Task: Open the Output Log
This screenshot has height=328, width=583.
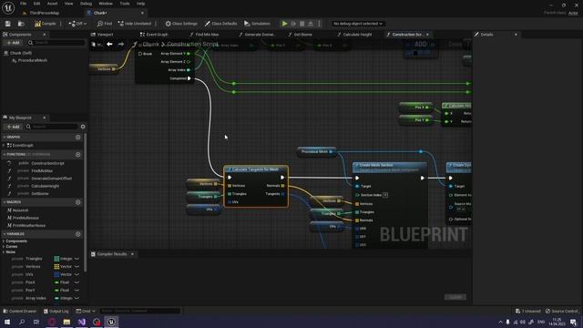Action: 56,312
